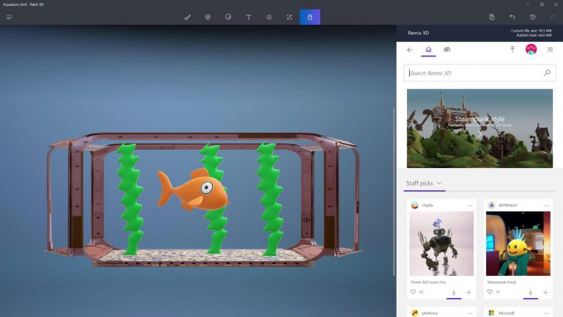Select the Canvas resize tool
Image resolution: width=563 pixels, height=317 pixels.
tap(289, 17)
